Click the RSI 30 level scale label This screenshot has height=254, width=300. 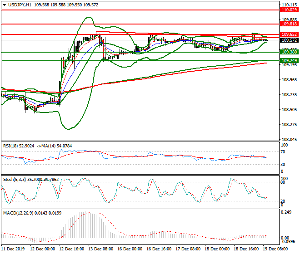(283, 165)
